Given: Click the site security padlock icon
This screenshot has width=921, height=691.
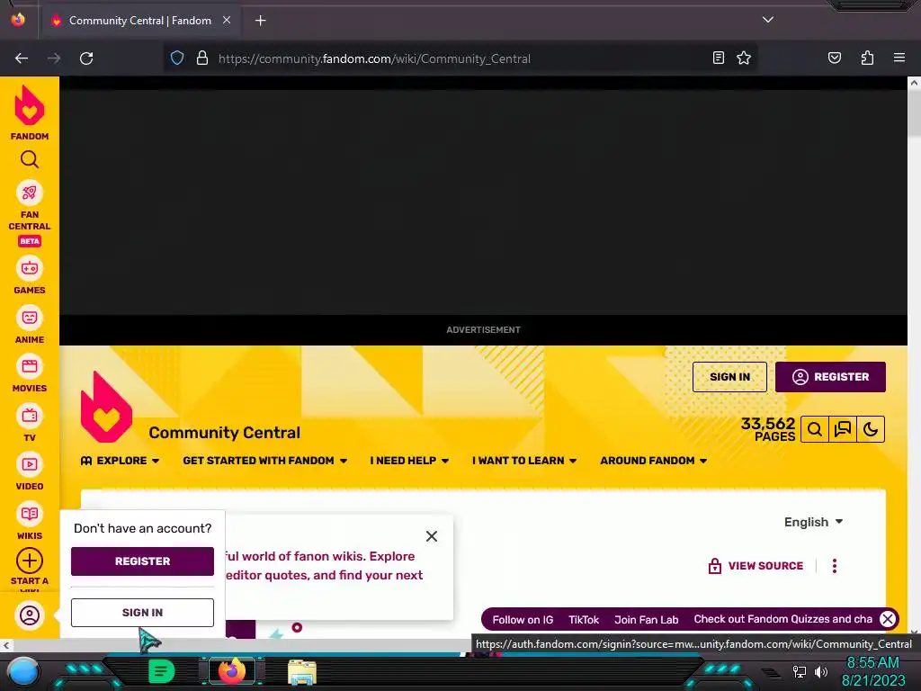Looking at the screenshot, I should (202, 58).
